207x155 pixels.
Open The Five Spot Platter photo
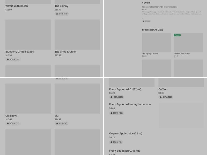(x=188, y=43)
